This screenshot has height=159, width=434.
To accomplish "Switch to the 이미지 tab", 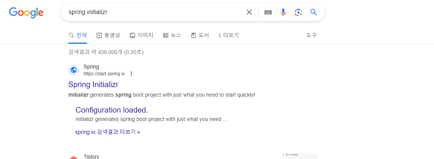I will pos(142,35).
